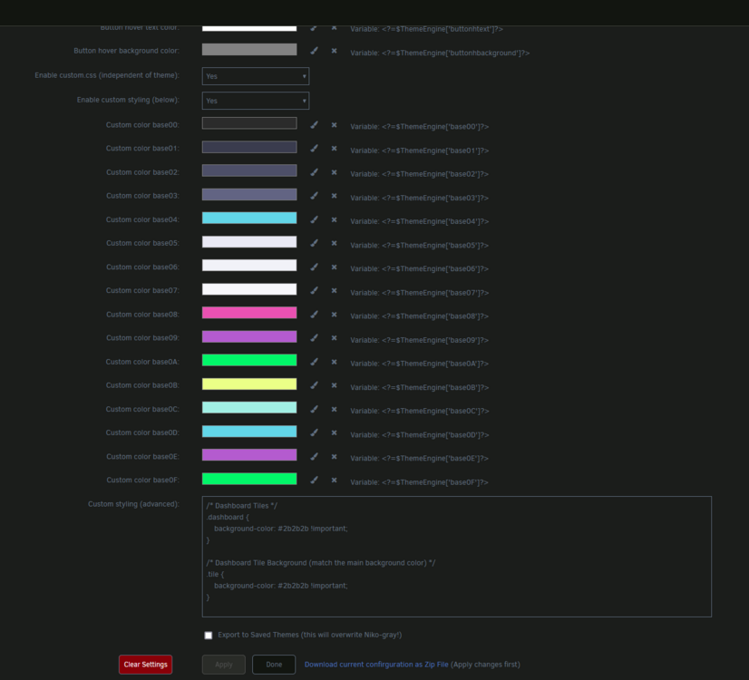
Task: Clear Custom color base0C with X icon
Action: tap(334, 409)
